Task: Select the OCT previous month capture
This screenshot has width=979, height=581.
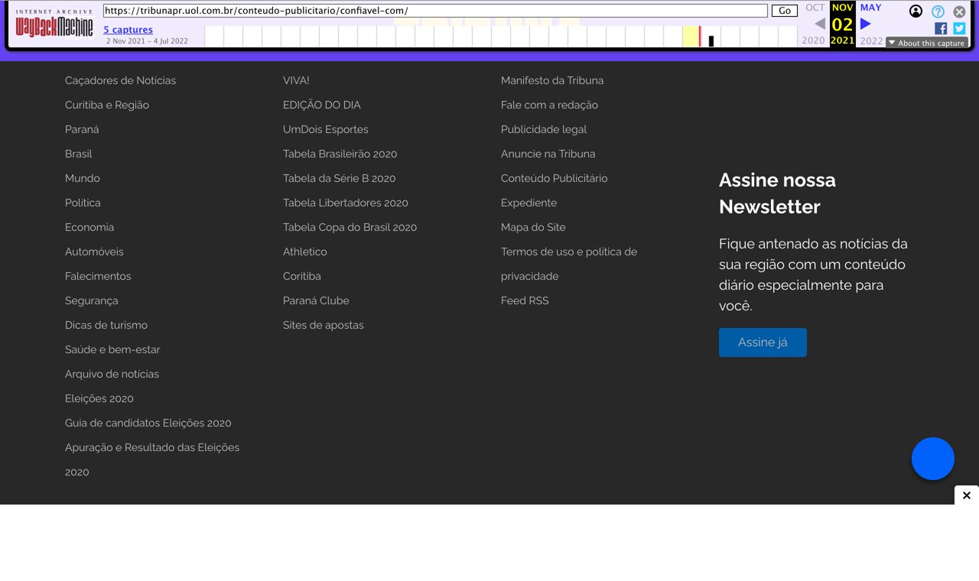Action: click(x=815, y=8)
